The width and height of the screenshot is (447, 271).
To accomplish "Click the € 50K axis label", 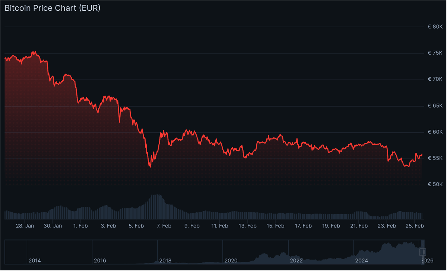I will pos(435,184).
